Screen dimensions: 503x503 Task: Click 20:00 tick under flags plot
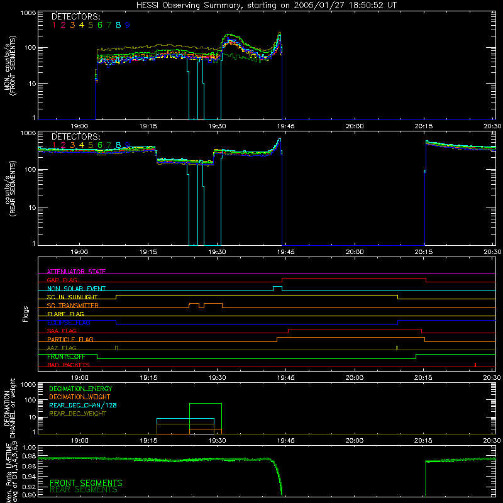pos(355,378)
